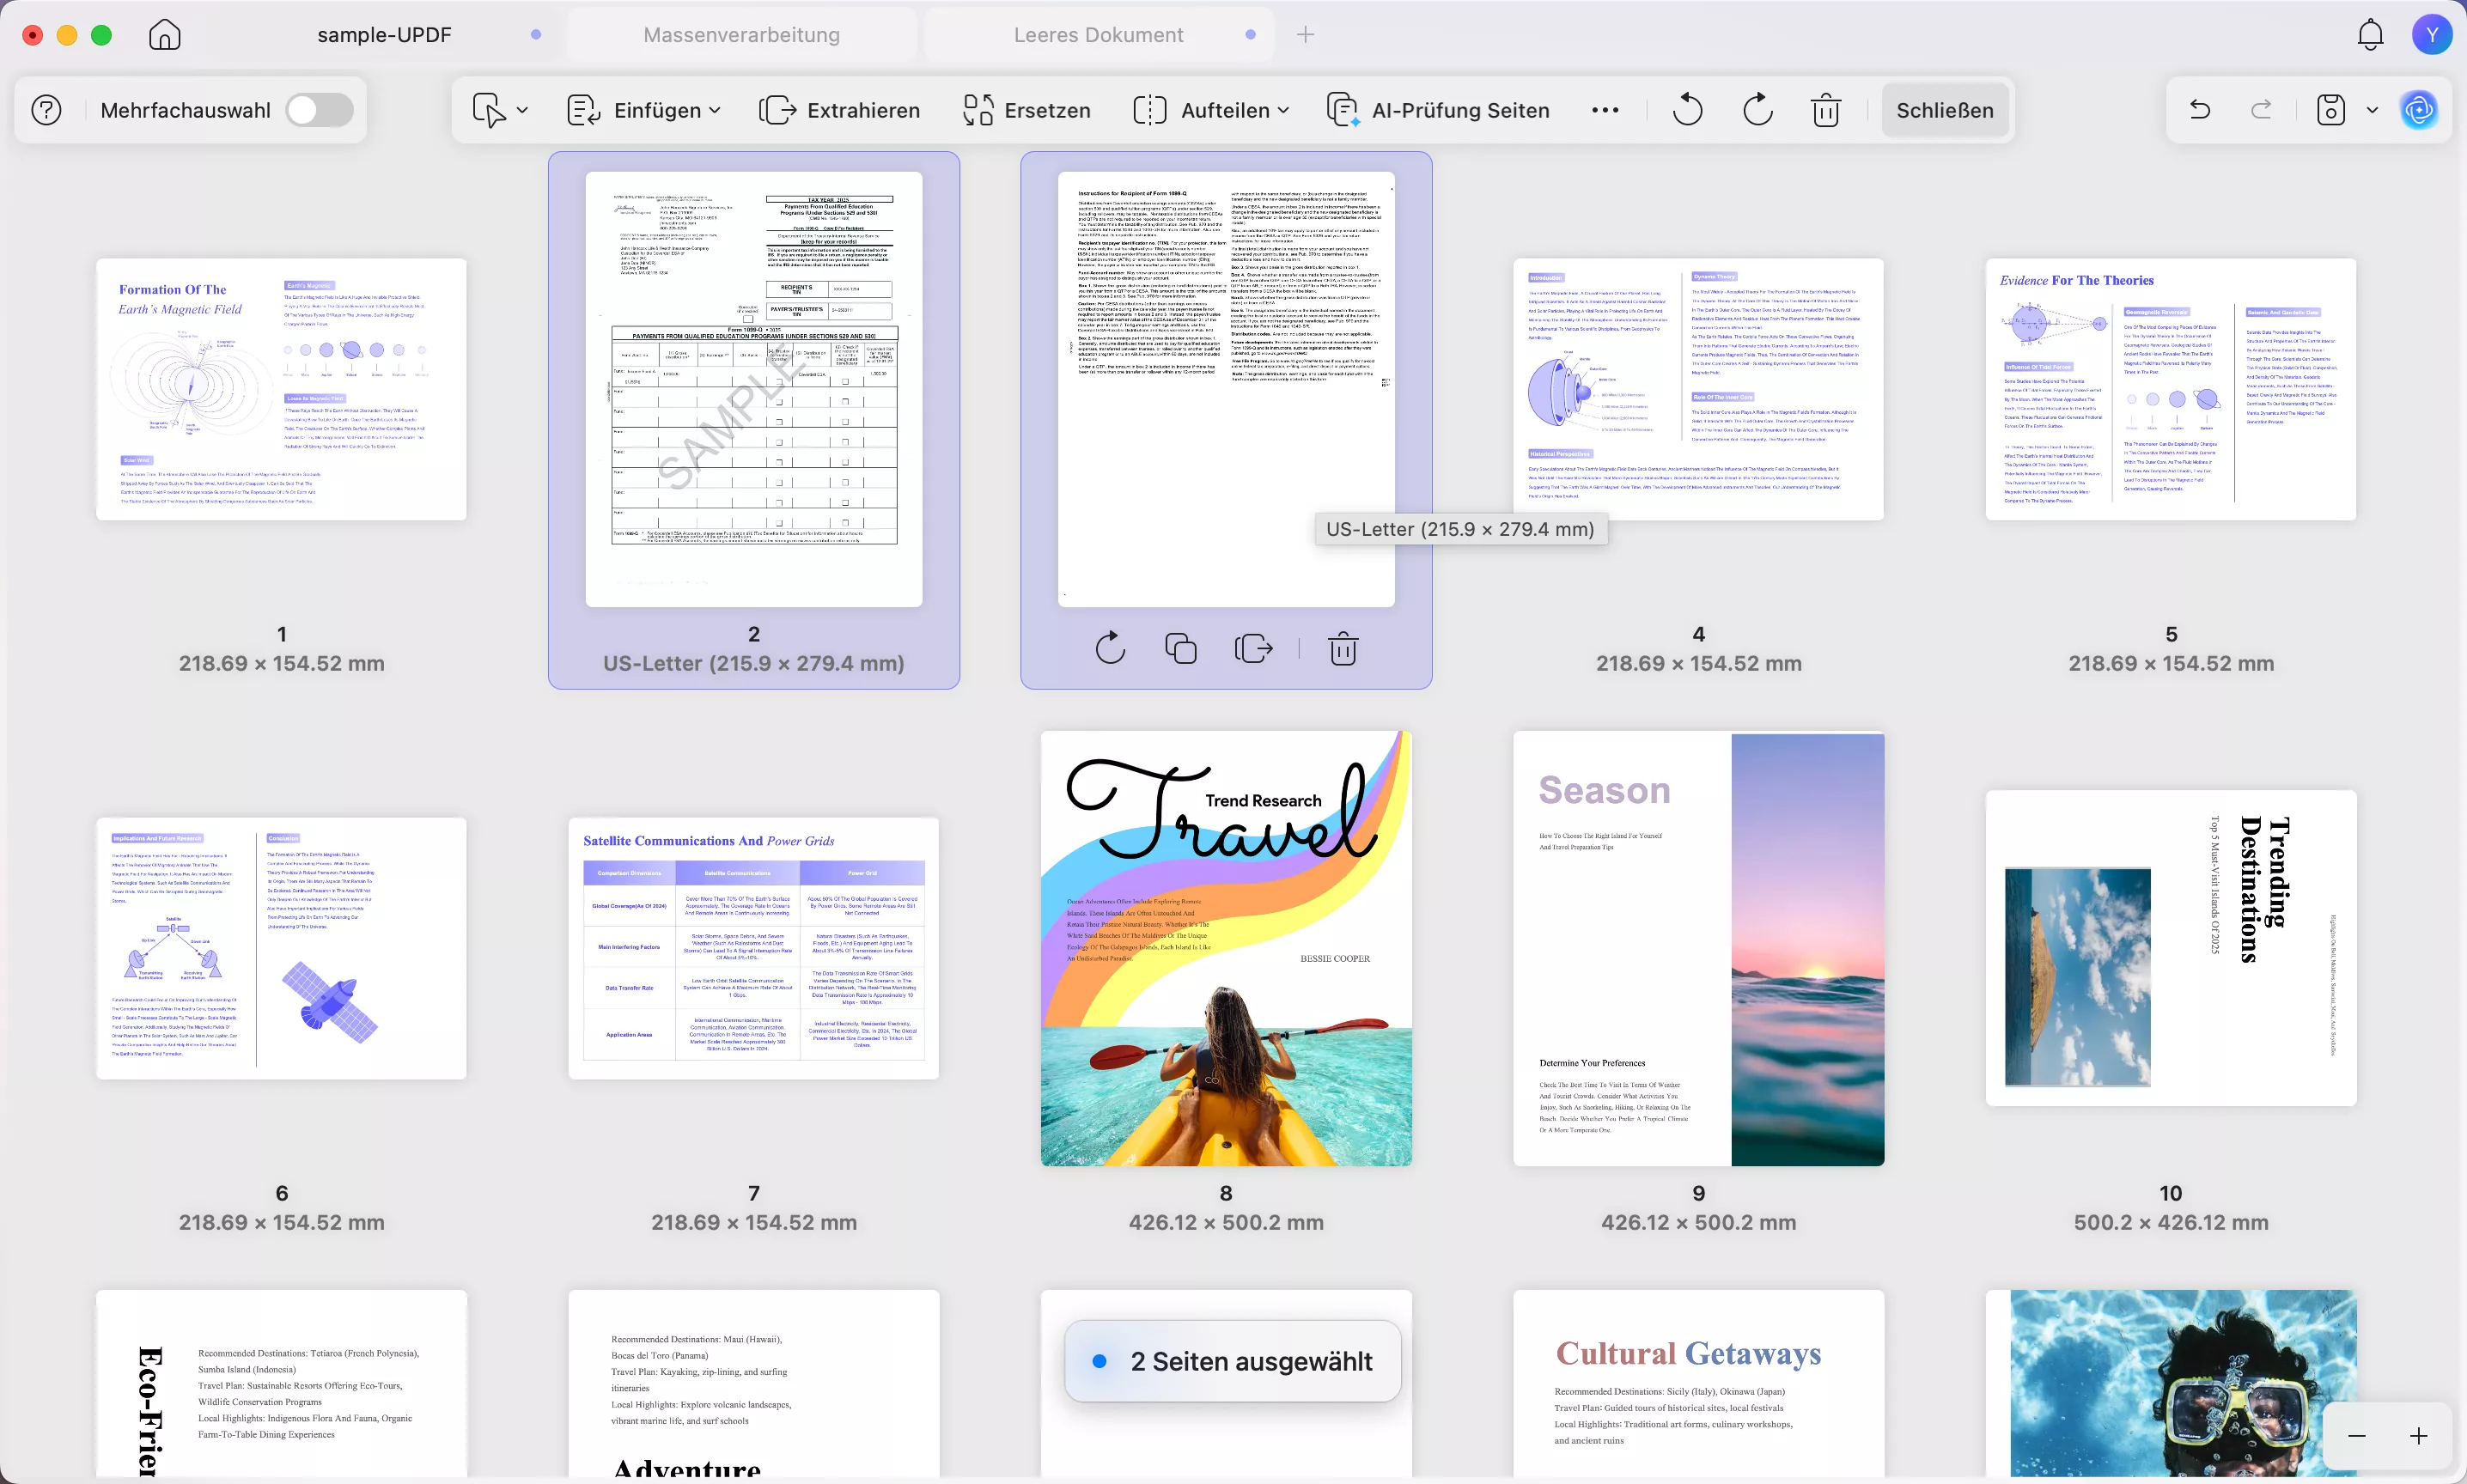
Task: Switch to the Leeres Dokument tab
Action: pyautogui.click(x=1098, y=35)
